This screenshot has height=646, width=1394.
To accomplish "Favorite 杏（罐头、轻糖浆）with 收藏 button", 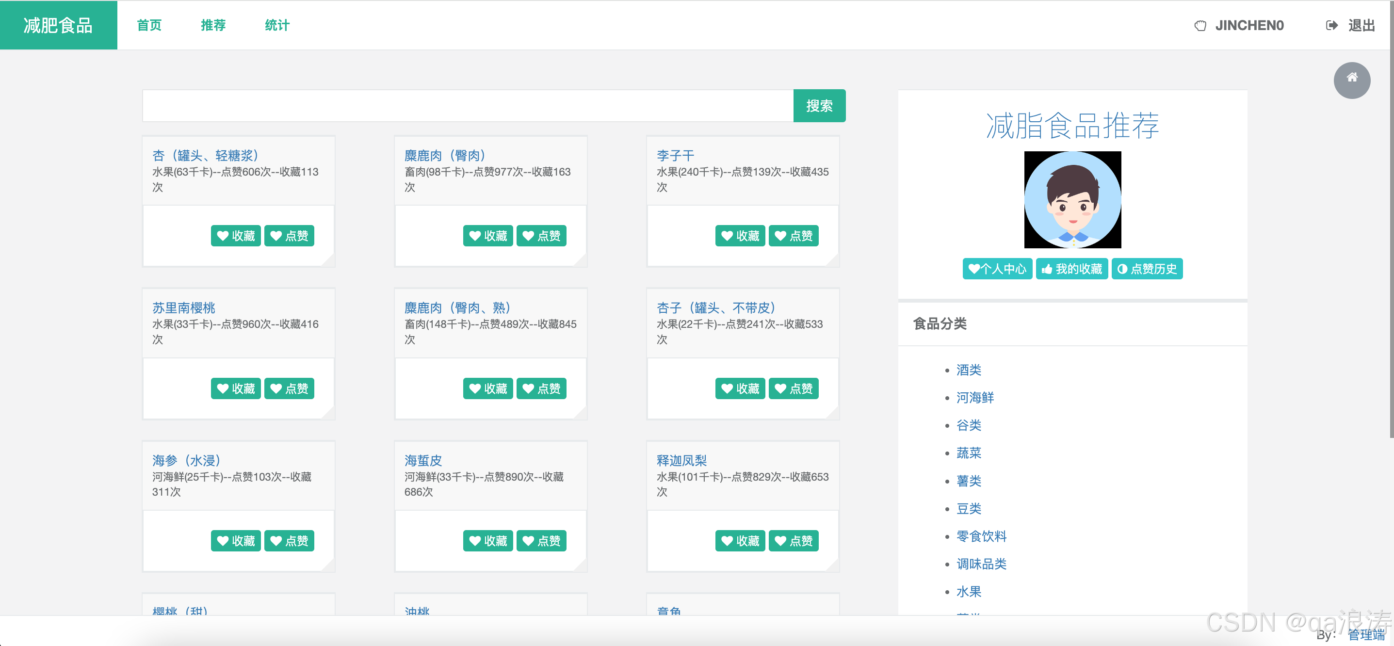I will pos(235,236).
